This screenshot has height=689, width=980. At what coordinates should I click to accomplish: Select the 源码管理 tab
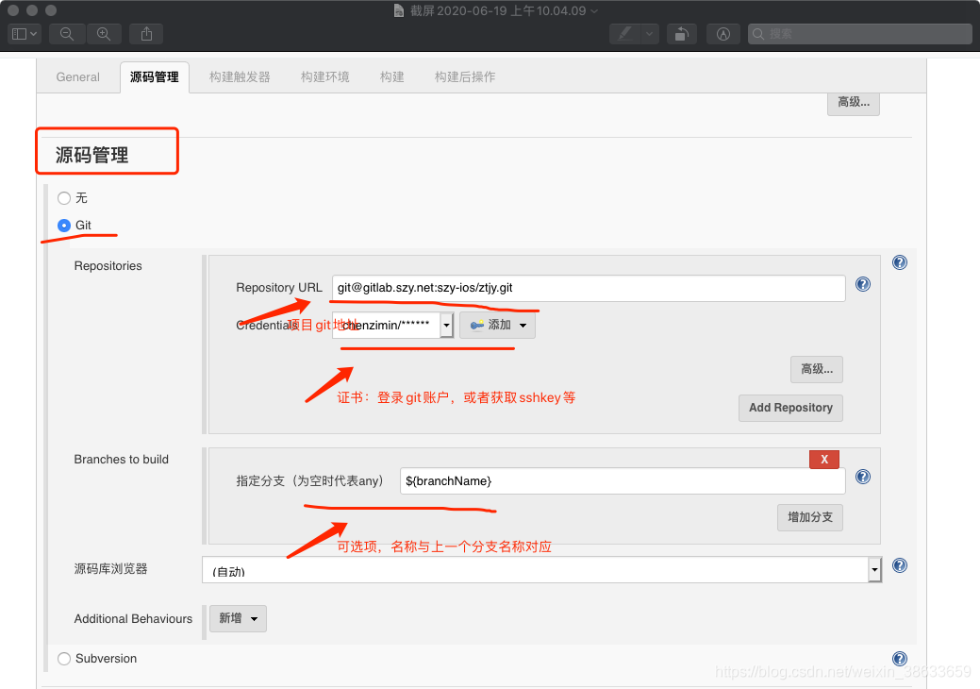[x=155, y=76]
